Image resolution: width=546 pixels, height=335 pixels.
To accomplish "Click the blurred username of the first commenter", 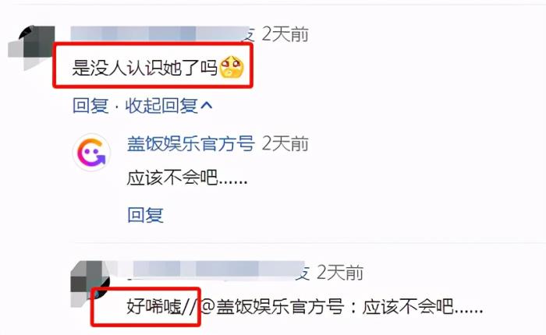I will [x=160, y=34].
